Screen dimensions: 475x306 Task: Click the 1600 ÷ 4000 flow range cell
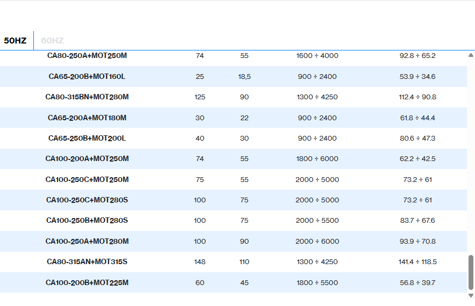tap(317, 56)
